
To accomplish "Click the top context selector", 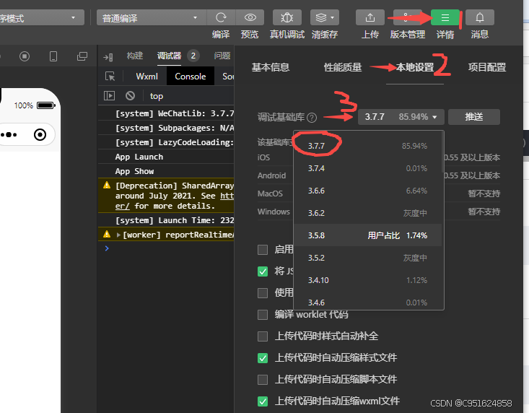I will click(156, 96).
